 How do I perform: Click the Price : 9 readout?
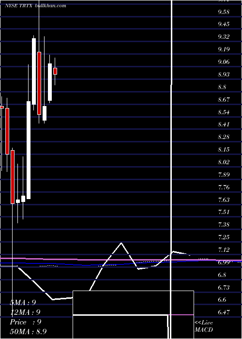26,322
